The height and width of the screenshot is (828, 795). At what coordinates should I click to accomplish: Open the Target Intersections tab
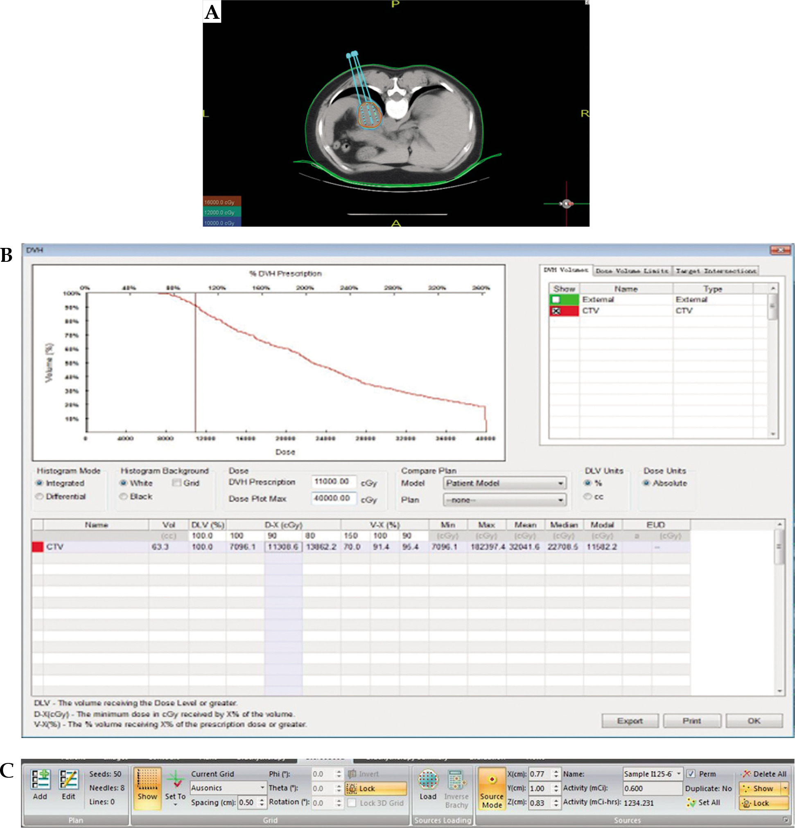coord(716,271)
